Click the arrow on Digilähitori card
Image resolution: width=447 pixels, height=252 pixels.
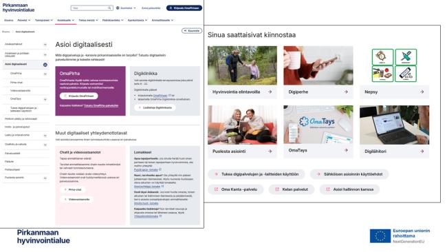[422, 151]
